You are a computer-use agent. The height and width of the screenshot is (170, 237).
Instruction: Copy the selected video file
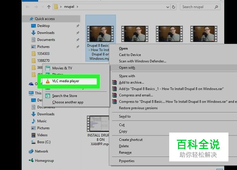(123, 131)
